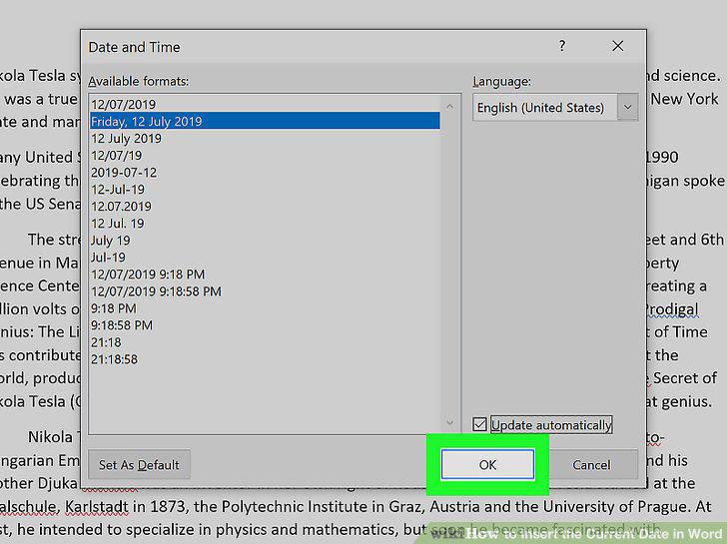Select format 21:18
Viewport: 727px width, 544px height.
[x=265, y=342]
